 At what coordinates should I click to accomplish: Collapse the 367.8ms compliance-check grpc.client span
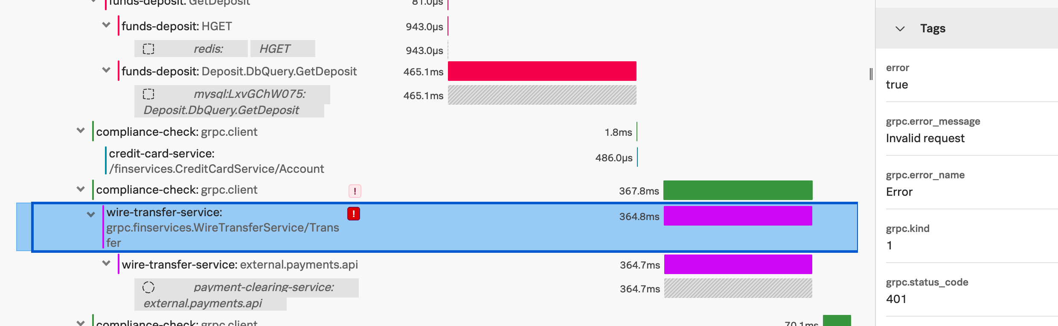81,189
